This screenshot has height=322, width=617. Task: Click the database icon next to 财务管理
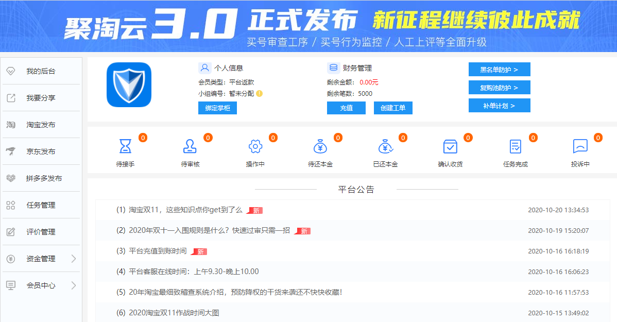coord(333,67)
